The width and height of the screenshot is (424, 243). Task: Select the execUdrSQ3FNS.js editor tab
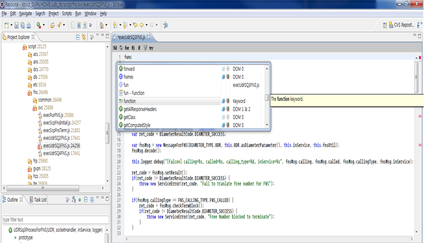pos(131,37)
